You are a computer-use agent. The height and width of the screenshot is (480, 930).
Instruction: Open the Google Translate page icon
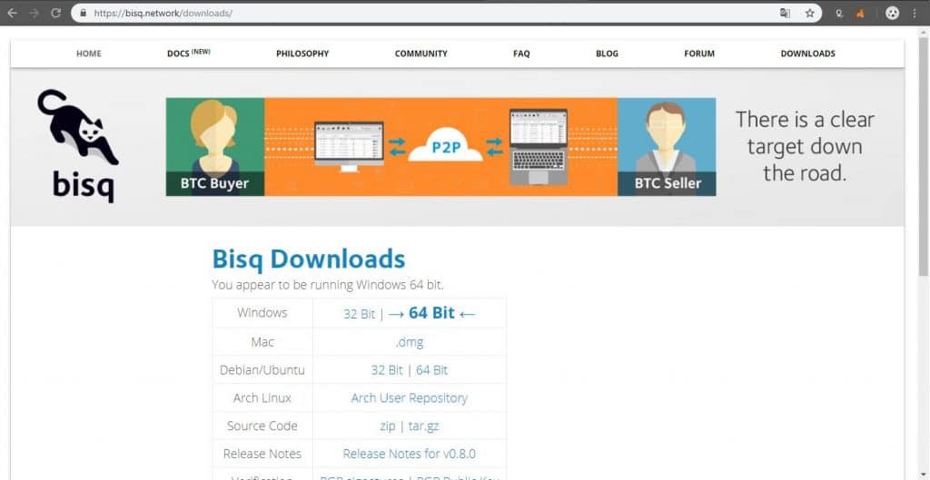coord(785,13)
